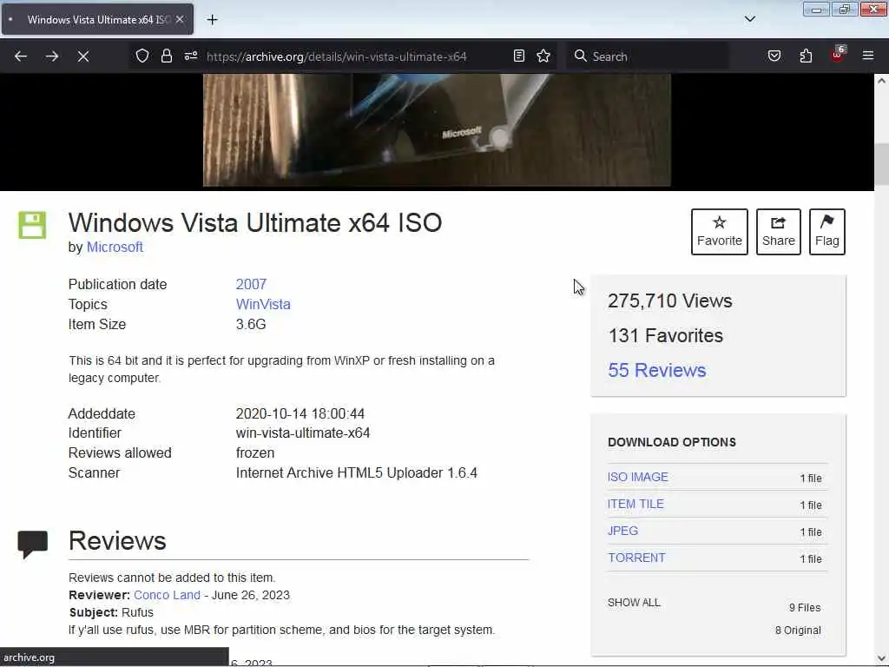Click the 9 Files count text
Screen dimensions: 889x667
pyautogui.click(x=805, y=607)
